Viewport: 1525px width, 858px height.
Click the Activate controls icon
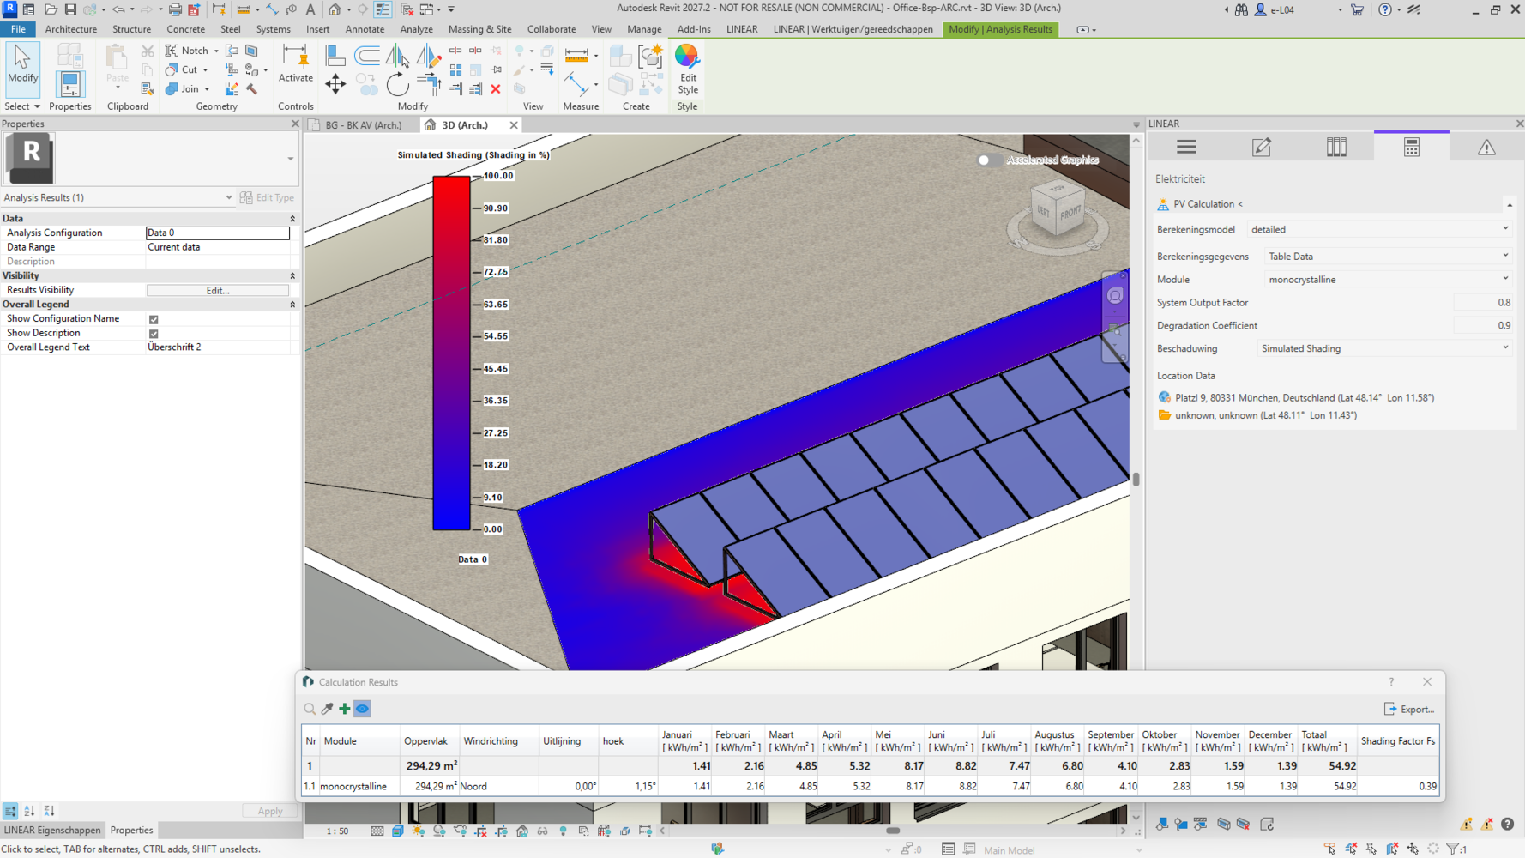tap(295, 63)
